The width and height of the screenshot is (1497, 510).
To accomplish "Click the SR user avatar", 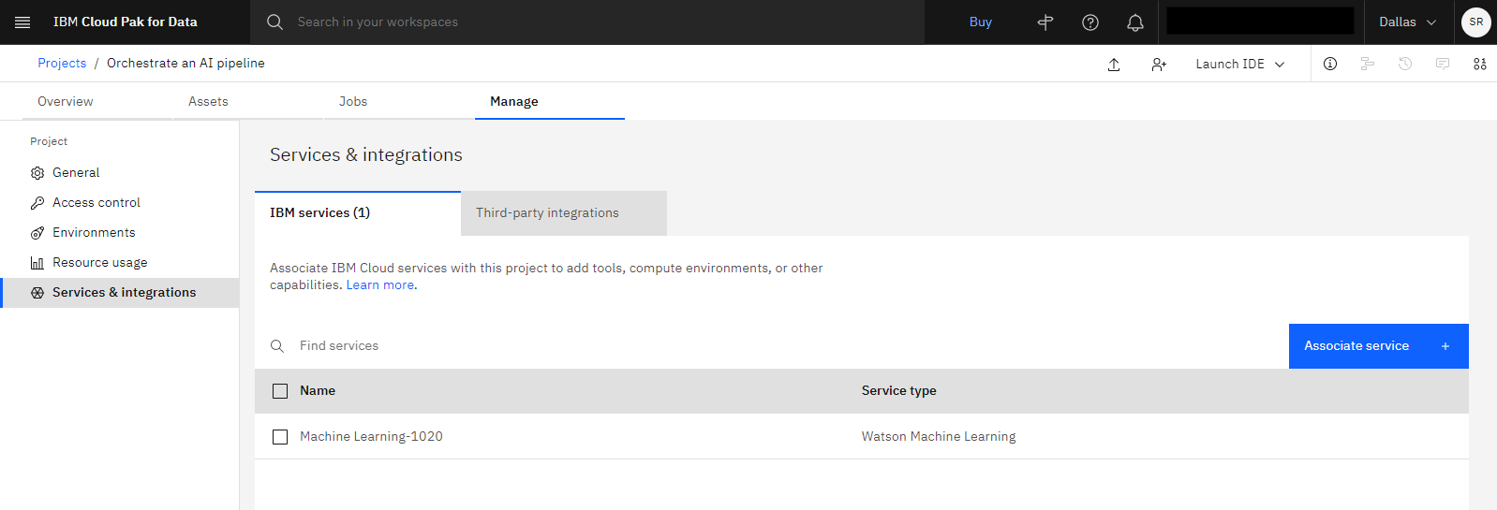I will tap(1476, 22).
